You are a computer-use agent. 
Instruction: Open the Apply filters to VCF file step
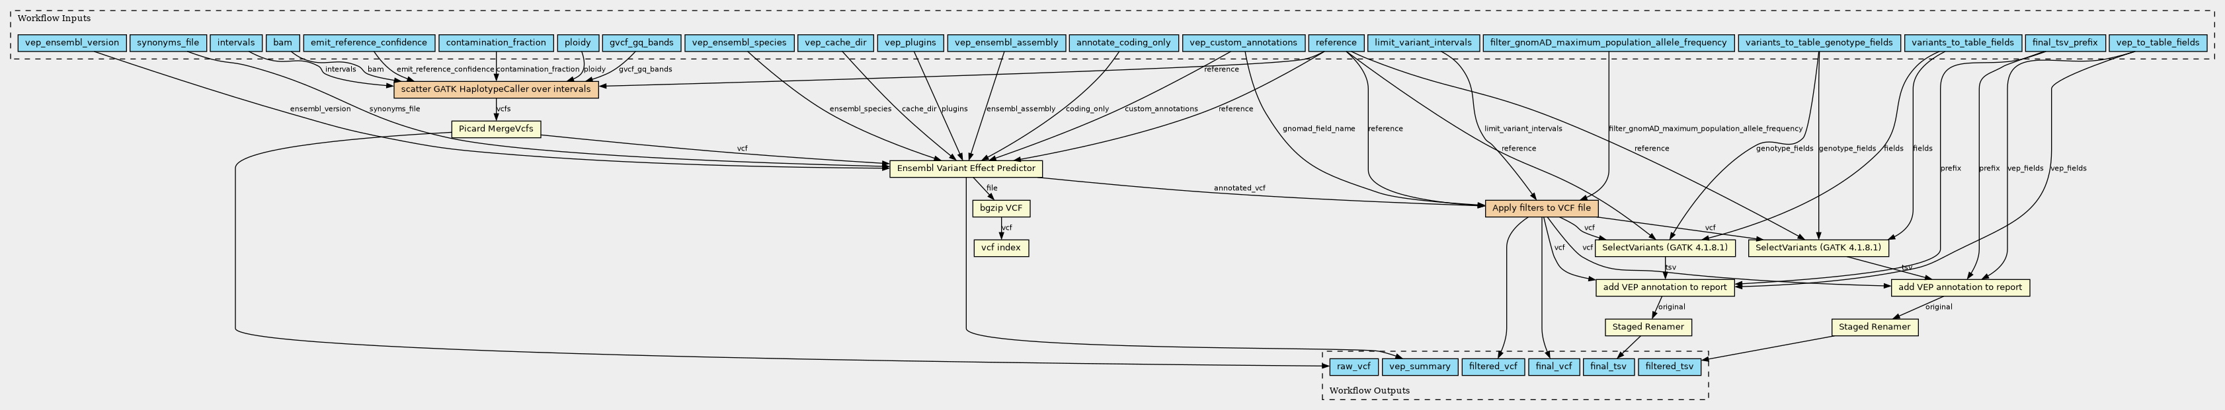coord(1542,209)
